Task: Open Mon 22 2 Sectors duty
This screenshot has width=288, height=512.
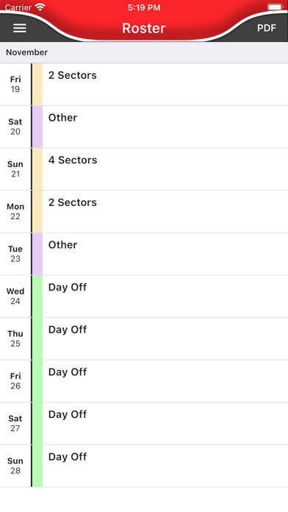Action: pos(144,212)
